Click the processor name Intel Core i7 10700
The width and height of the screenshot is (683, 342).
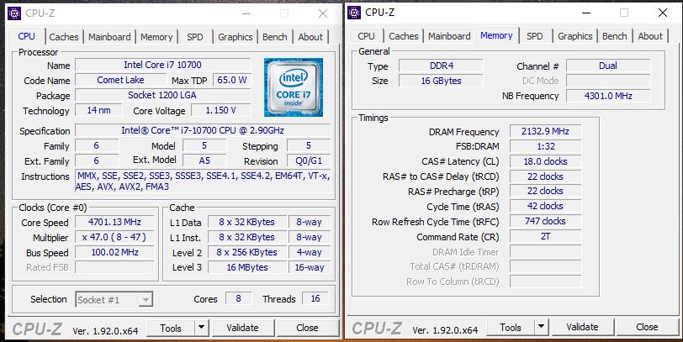(x=163, y=65)
